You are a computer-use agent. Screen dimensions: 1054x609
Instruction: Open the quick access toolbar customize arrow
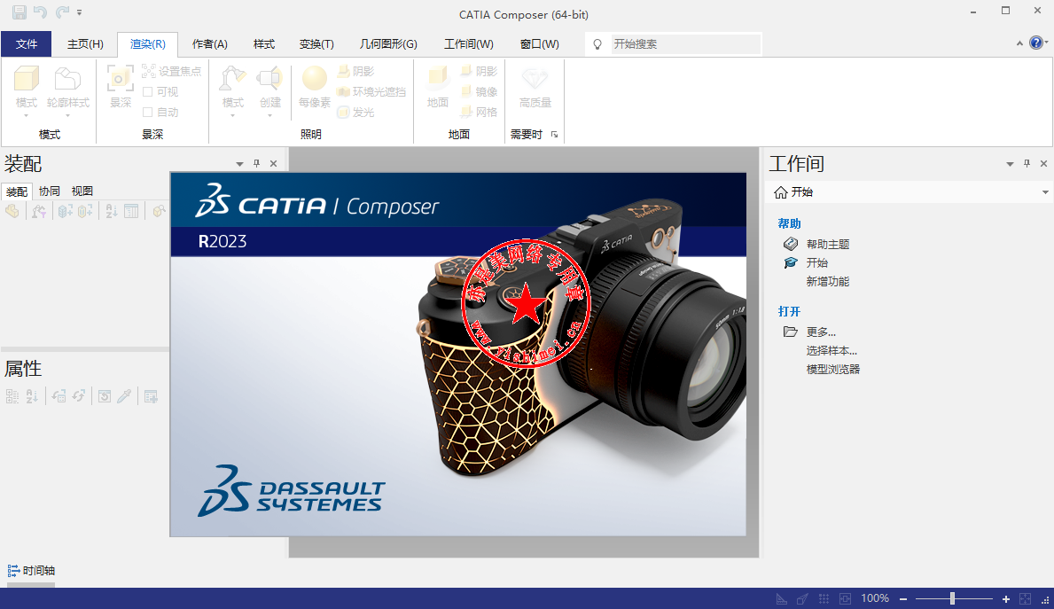pos(79,12)
